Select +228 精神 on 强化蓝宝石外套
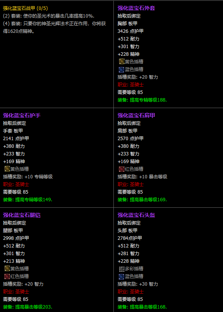Image resolution: width=223 pixels, height=312 pixels. (x=129, y=54)
